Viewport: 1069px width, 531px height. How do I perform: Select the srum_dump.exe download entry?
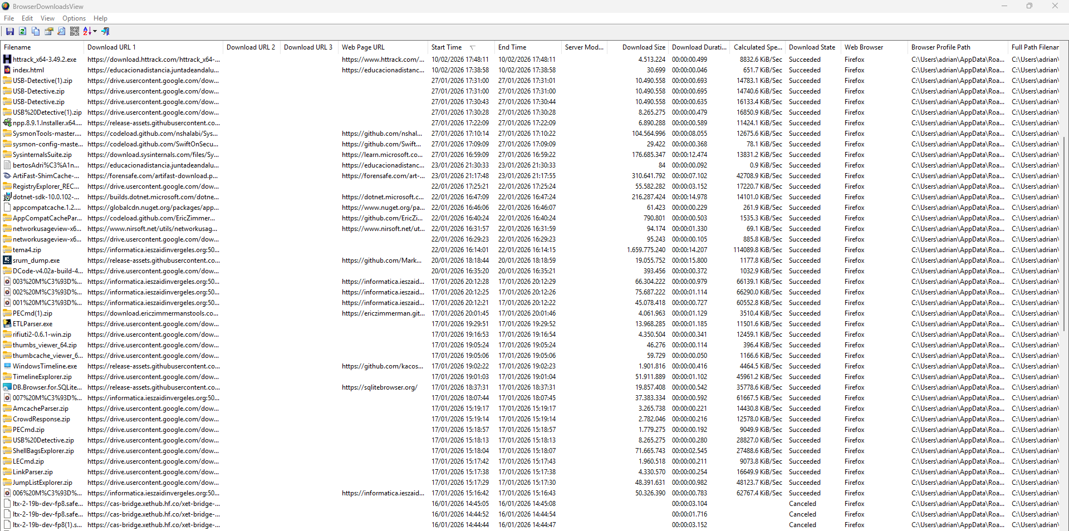[36, 260]
